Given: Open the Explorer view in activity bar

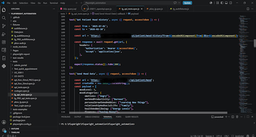Looking at the screenshot, I should (4, 10).
